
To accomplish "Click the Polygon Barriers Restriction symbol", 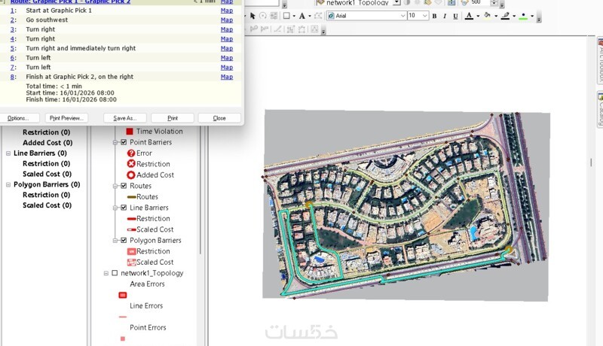I will [131, 251].
